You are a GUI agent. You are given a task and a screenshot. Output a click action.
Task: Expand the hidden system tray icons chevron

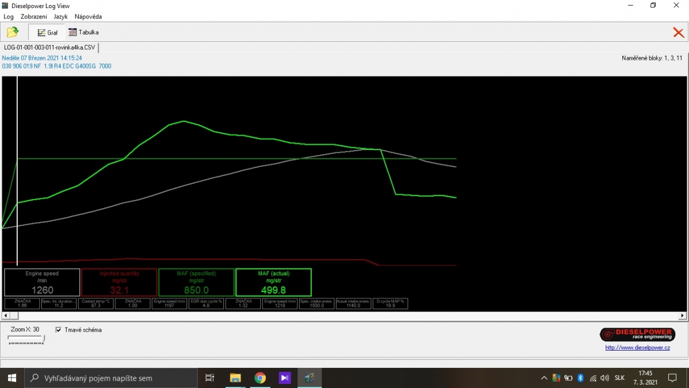(x=544, y=378)
